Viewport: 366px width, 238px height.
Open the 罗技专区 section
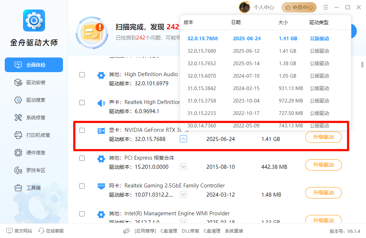pos(30,170)
